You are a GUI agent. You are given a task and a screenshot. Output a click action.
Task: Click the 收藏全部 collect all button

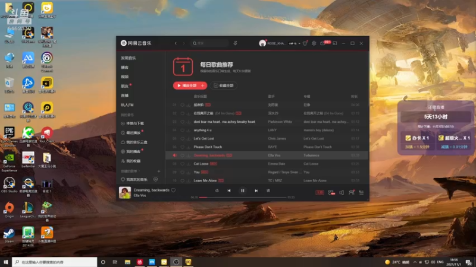click(224, 85)
